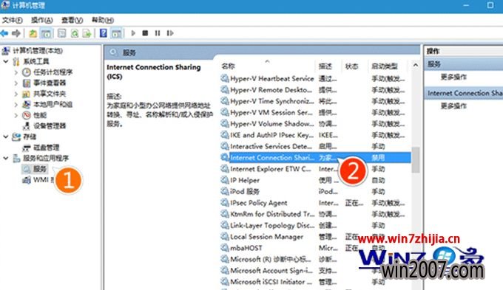Open help via the blue question mark icon

[x=104, y=33]
